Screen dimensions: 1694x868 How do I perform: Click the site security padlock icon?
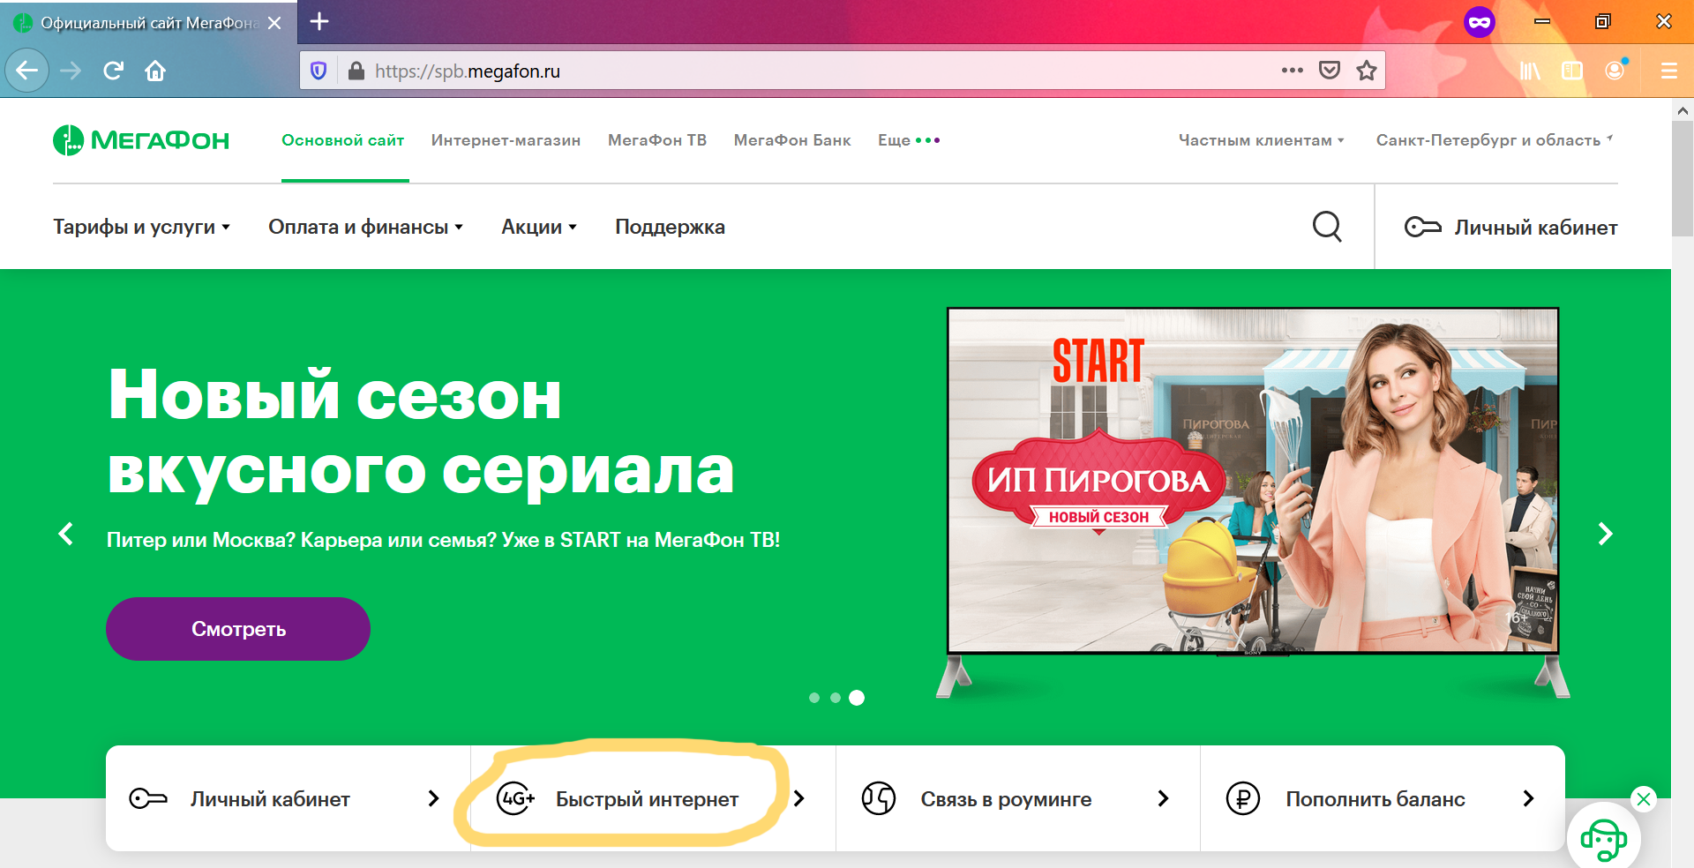pos(356,71)
